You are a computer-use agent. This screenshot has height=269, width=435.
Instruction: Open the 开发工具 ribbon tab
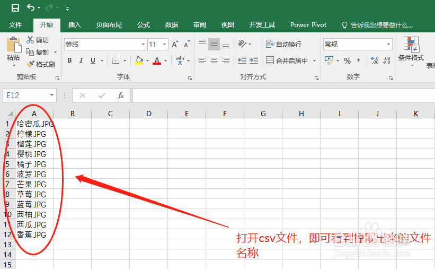pyautogui.click(x=262, y=25)
